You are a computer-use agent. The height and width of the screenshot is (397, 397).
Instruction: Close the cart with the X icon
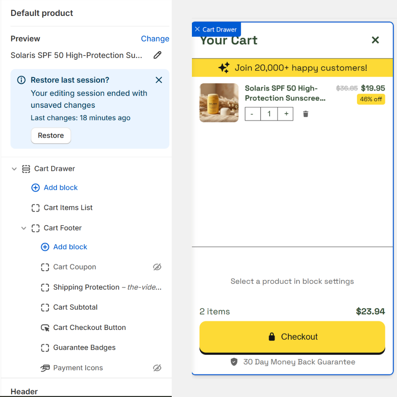click(x=375, y=40)
